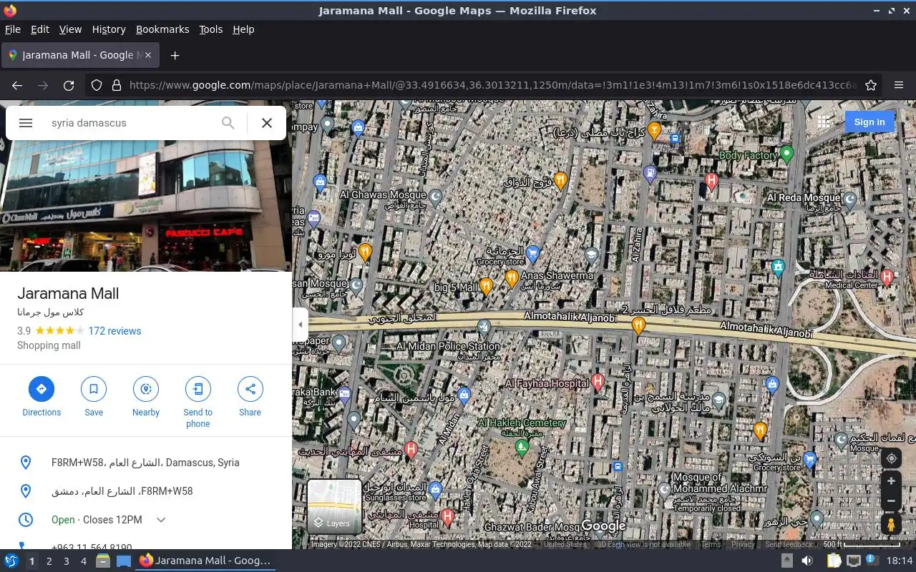Click the site security padlock icon
The image size is (916, 572).
pos(116,85)
